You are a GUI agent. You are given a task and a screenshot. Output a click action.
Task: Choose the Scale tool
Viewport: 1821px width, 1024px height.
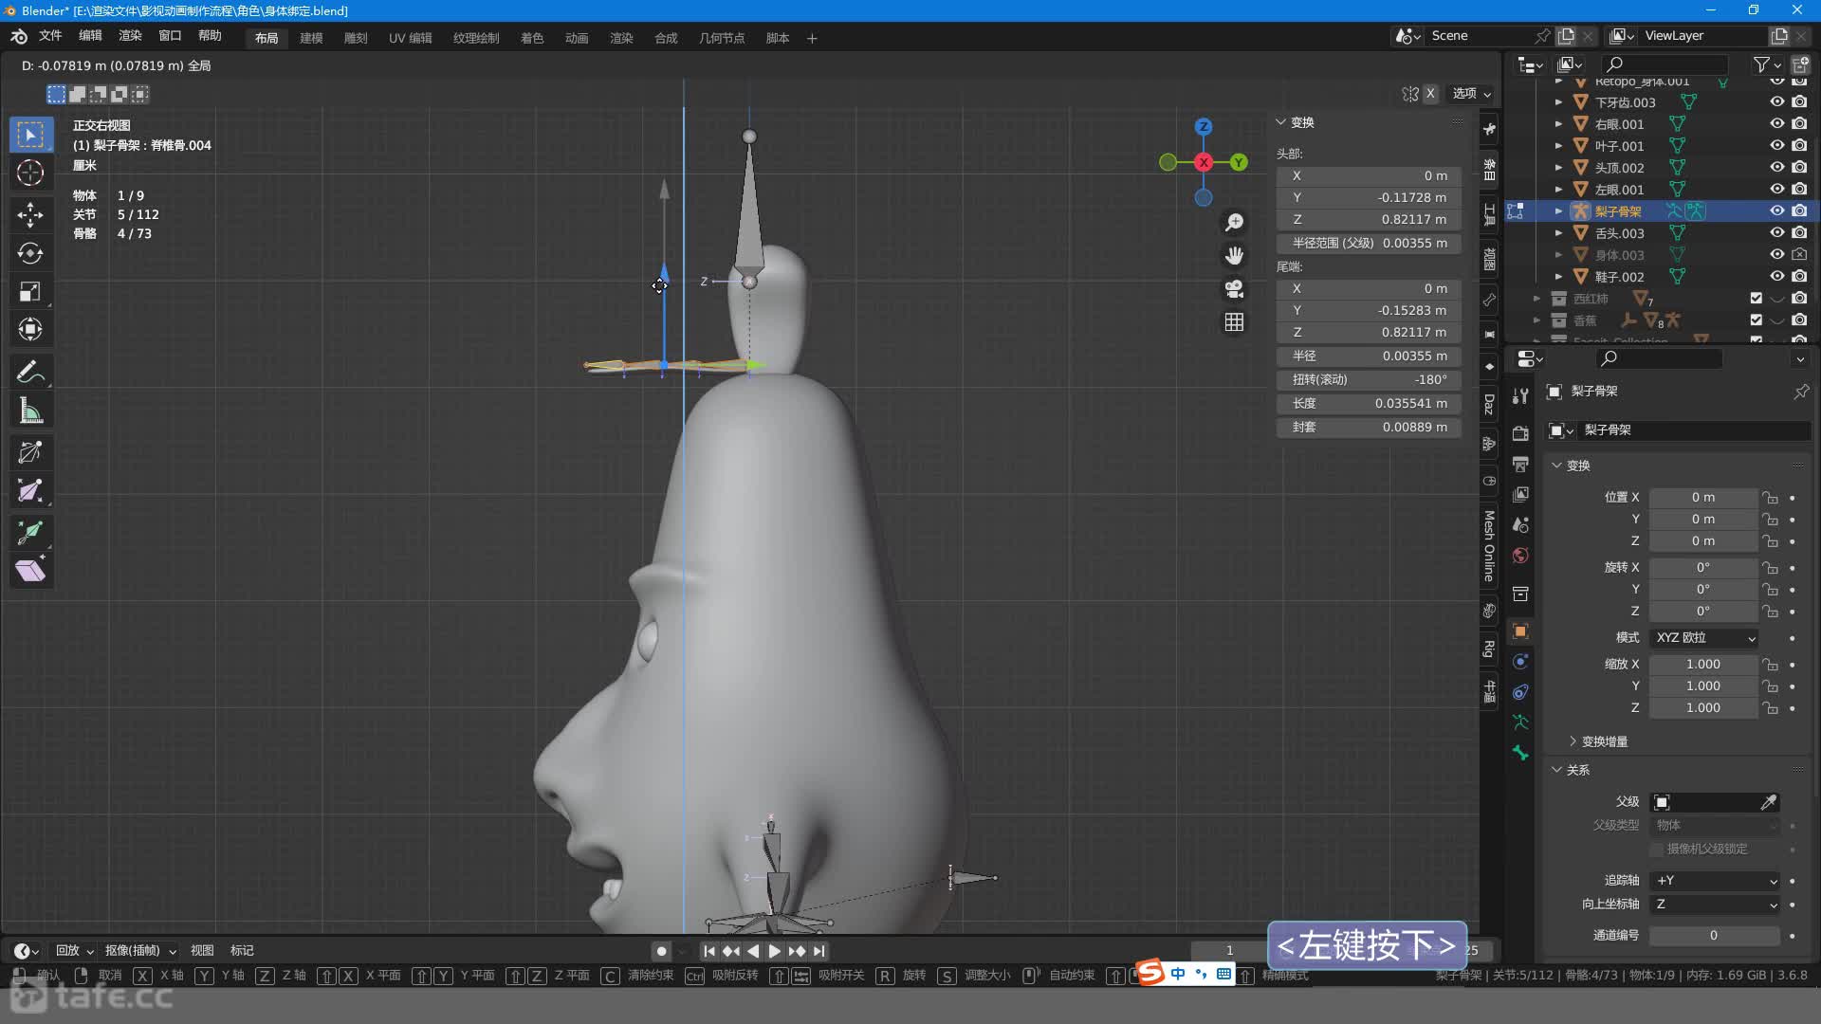[30, 291]
